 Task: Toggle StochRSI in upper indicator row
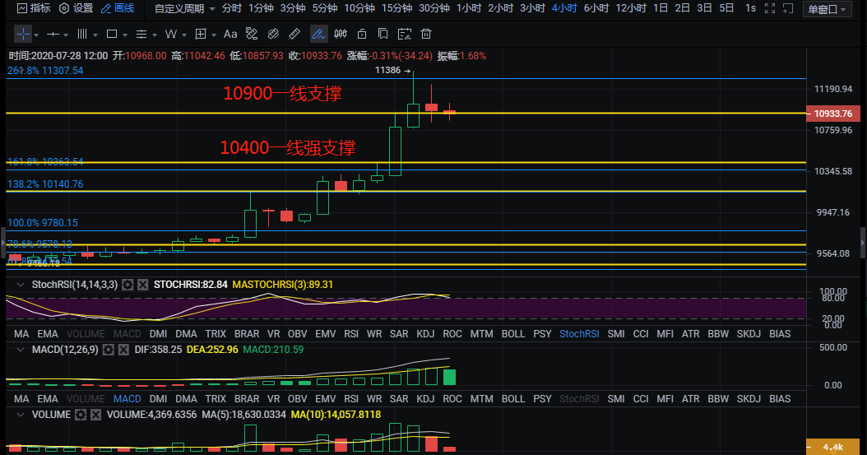click(579, 334)
